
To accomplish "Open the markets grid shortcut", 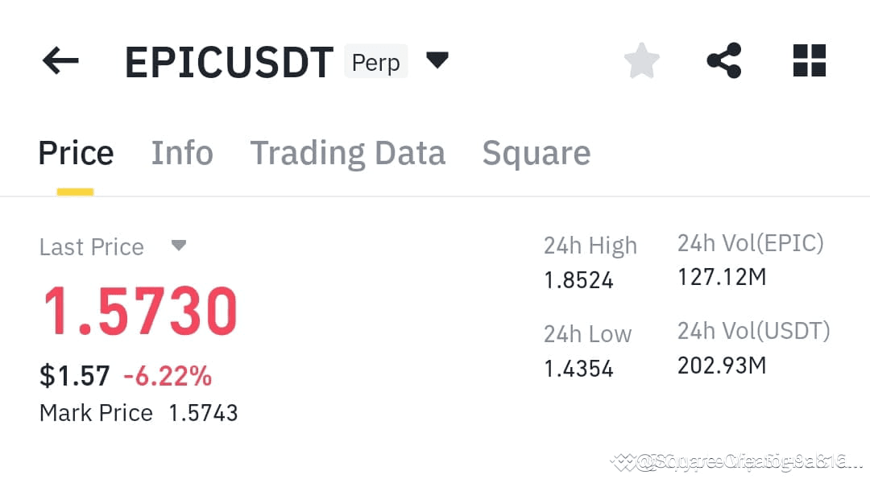I will pyautogui.click(x=810, y=60).
